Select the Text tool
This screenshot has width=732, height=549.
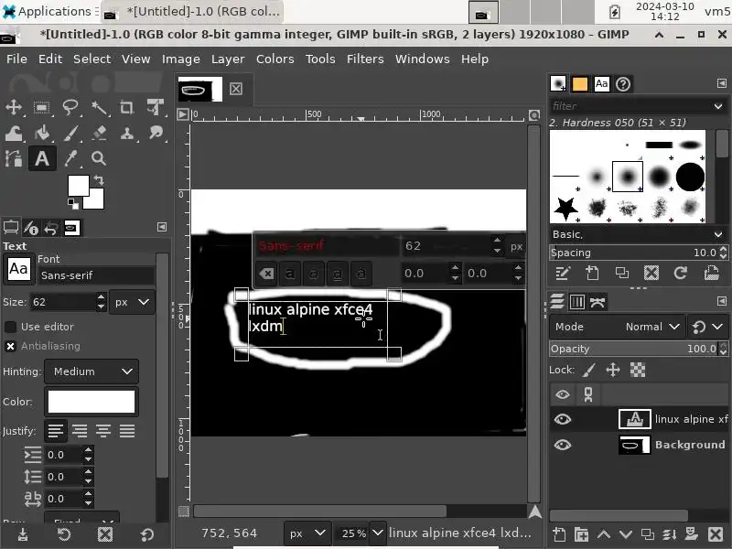click(42, 158)
